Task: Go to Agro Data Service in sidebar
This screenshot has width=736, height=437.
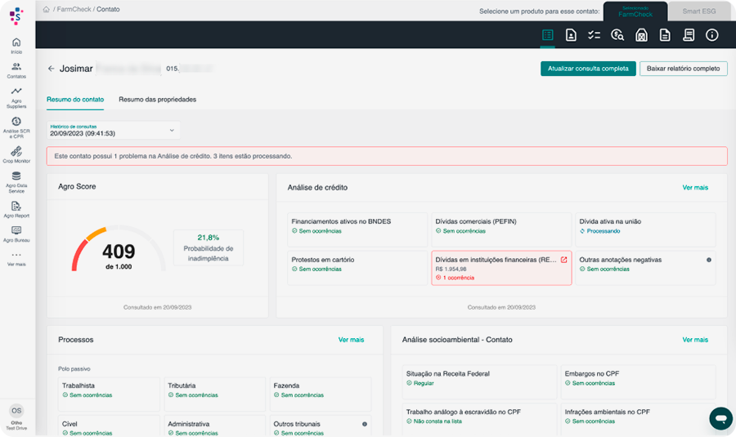Action: pos(16,181)
